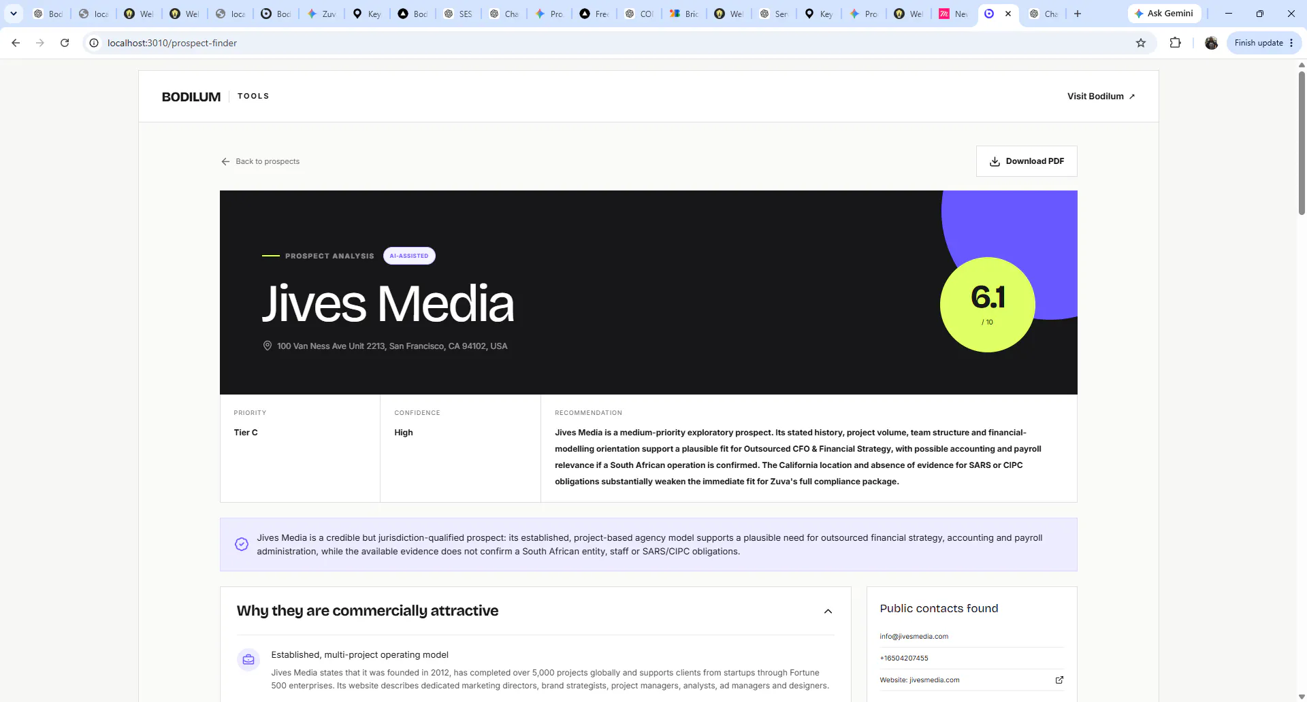The height and width of the screenshot is (702, 1307).
Task: Switch to the Nev tab
Action: [954, 14]
